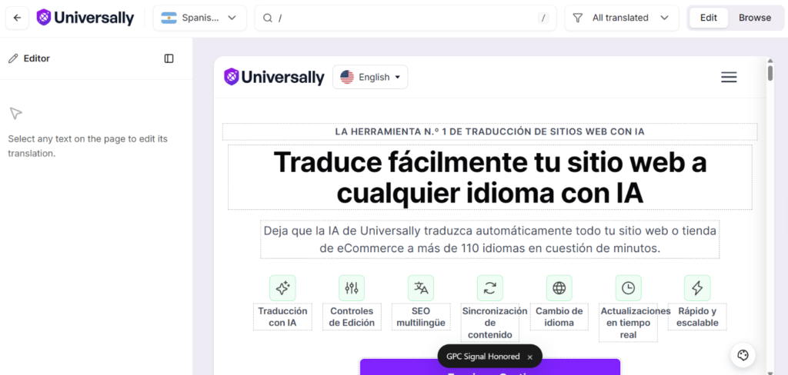
Task: Collapse the Editor sidebar panel
Action: [169, 58]
